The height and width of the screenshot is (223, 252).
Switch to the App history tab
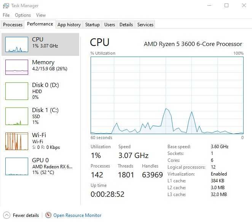click(x=69, y=25)
